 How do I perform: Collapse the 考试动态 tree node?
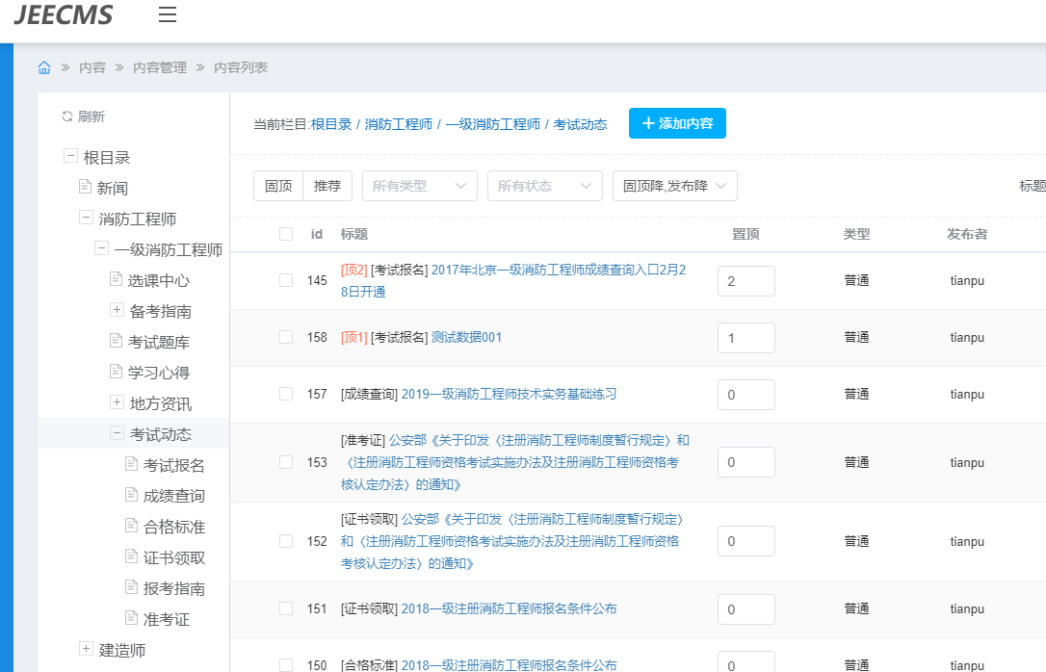tap(117, 433)
